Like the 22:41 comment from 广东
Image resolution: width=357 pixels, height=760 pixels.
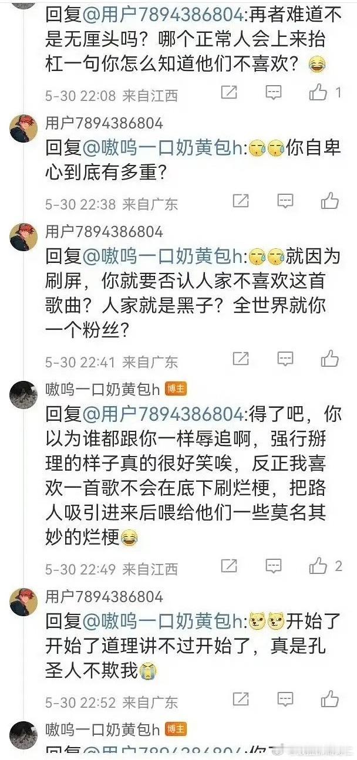[330, 359]
